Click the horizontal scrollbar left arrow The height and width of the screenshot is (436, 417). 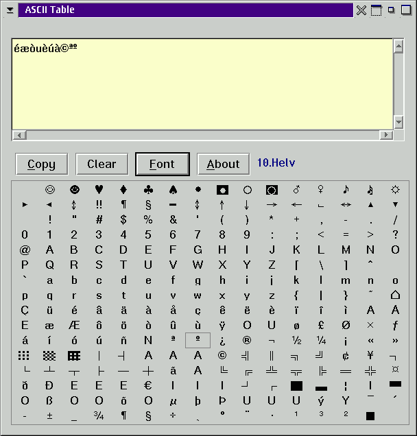pyautogui.click(x=19, y=135)
